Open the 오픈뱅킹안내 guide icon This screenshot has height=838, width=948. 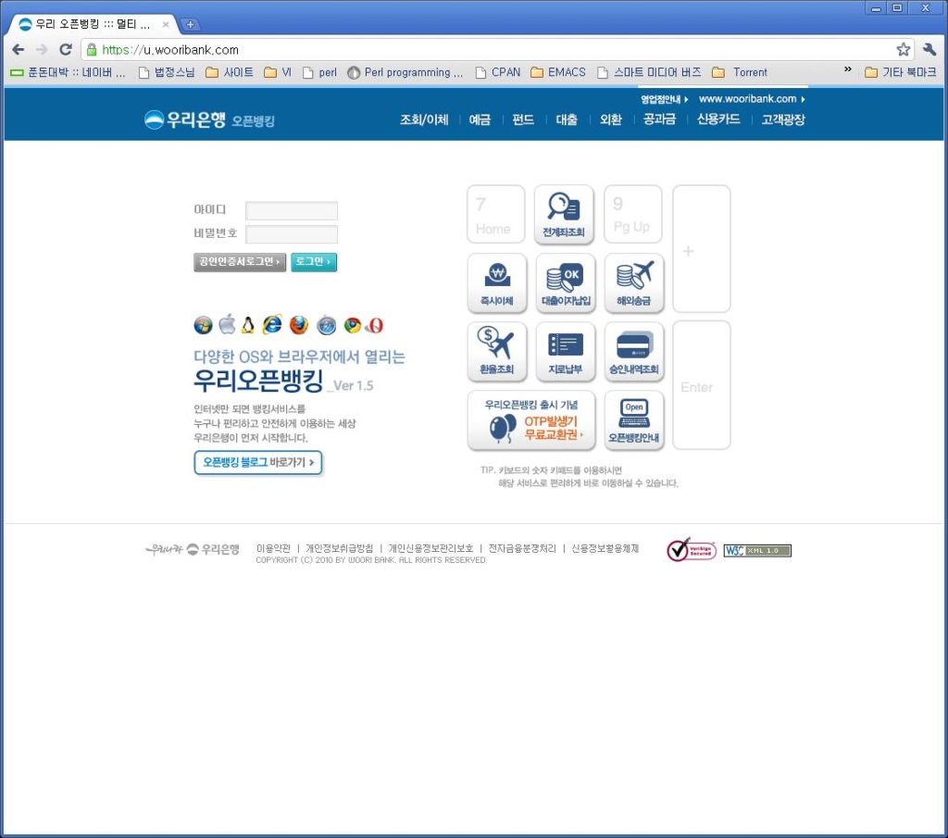[633, 420]
